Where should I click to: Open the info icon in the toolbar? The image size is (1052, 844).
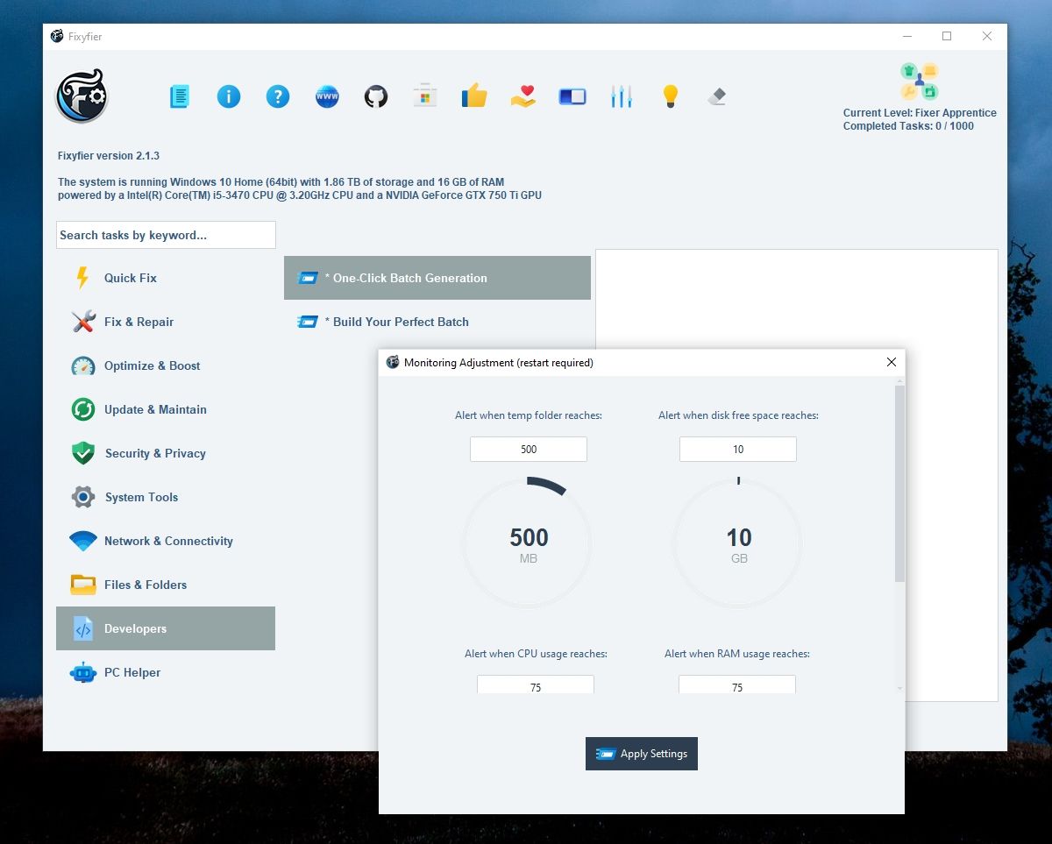coord(229,96)
